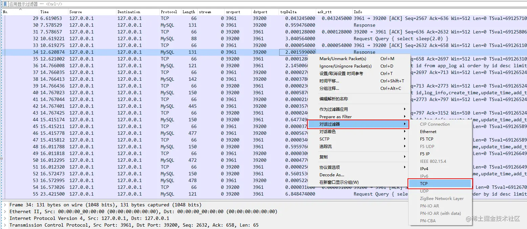Choose F5 IP in the submenu
527x229 pixels.
pyautogui.click(x=440, y=154)
